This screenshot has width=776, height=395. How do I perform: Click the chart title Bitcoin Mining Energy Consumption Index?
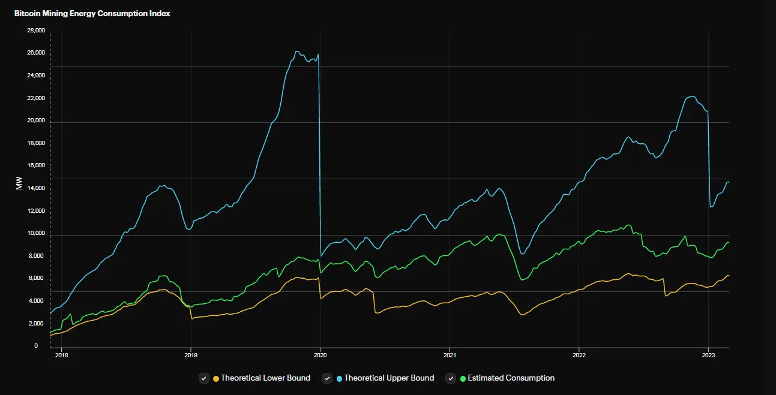(92, 13)
